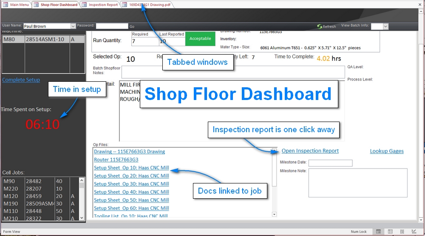Screen dimensions: 425x236
Task: Click the Batch Shopfloor Notes field
Action: click(233, 72)
